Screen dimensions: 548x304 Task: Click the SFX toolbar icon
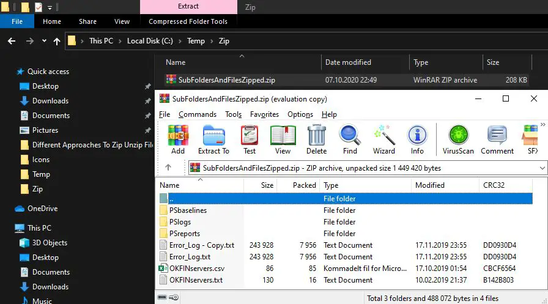point(531,139)
